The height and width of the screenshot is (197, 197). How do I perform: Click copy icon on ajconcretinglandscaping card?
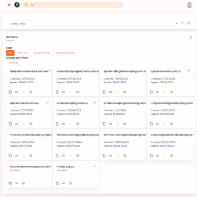[104, 92]
